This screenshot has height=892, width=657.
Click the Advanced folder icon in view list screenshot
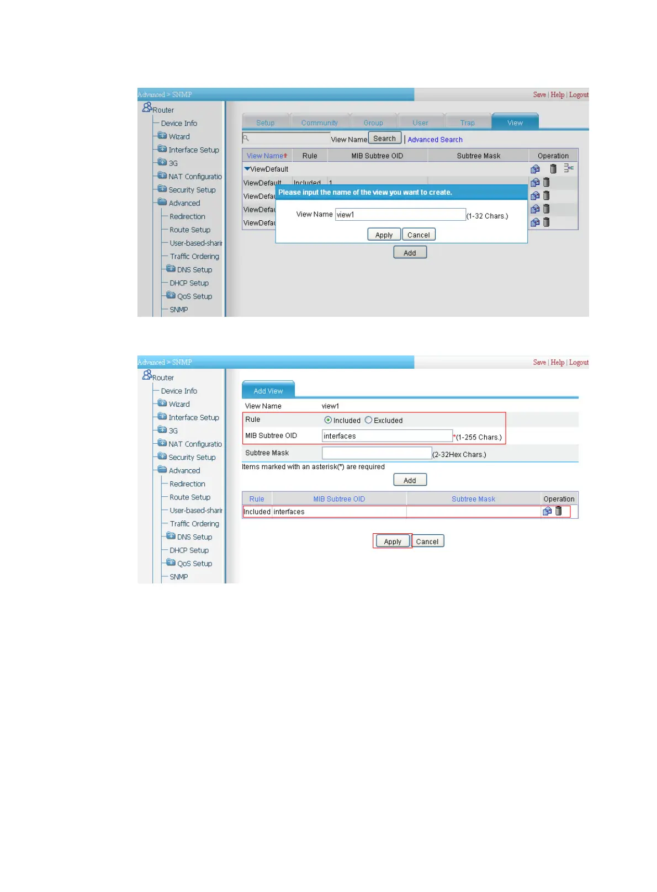click(162, 202)
